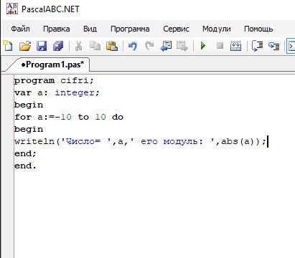The width and height of the screenshot is (295, 258).
Task: Open the Правка menu
Action: (x=57, y=29)
